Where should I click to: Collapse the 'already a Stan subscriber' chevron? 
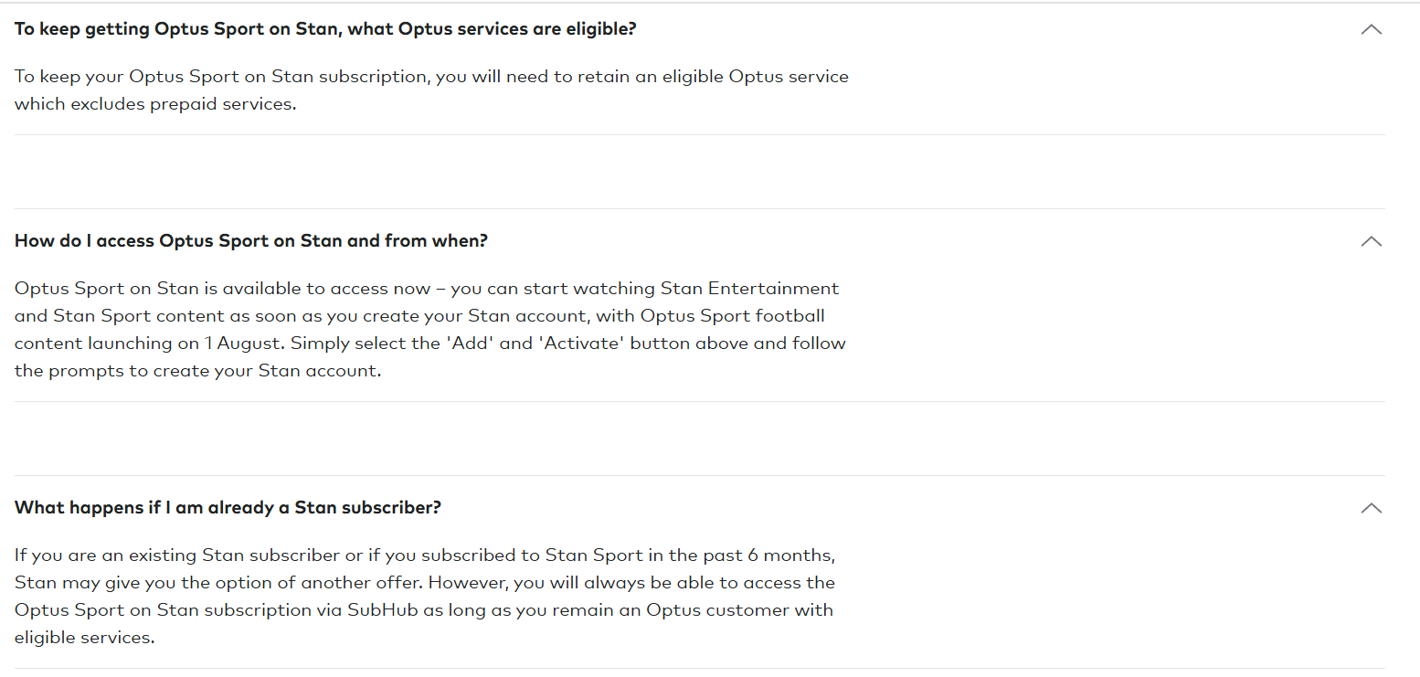pos(1371,508)
